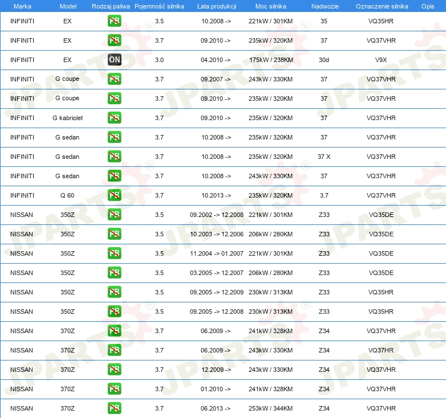Screen dimensions: 446x418
Task: Select the 06.2013 -> production date cell
Action: [x=216, y=408]
